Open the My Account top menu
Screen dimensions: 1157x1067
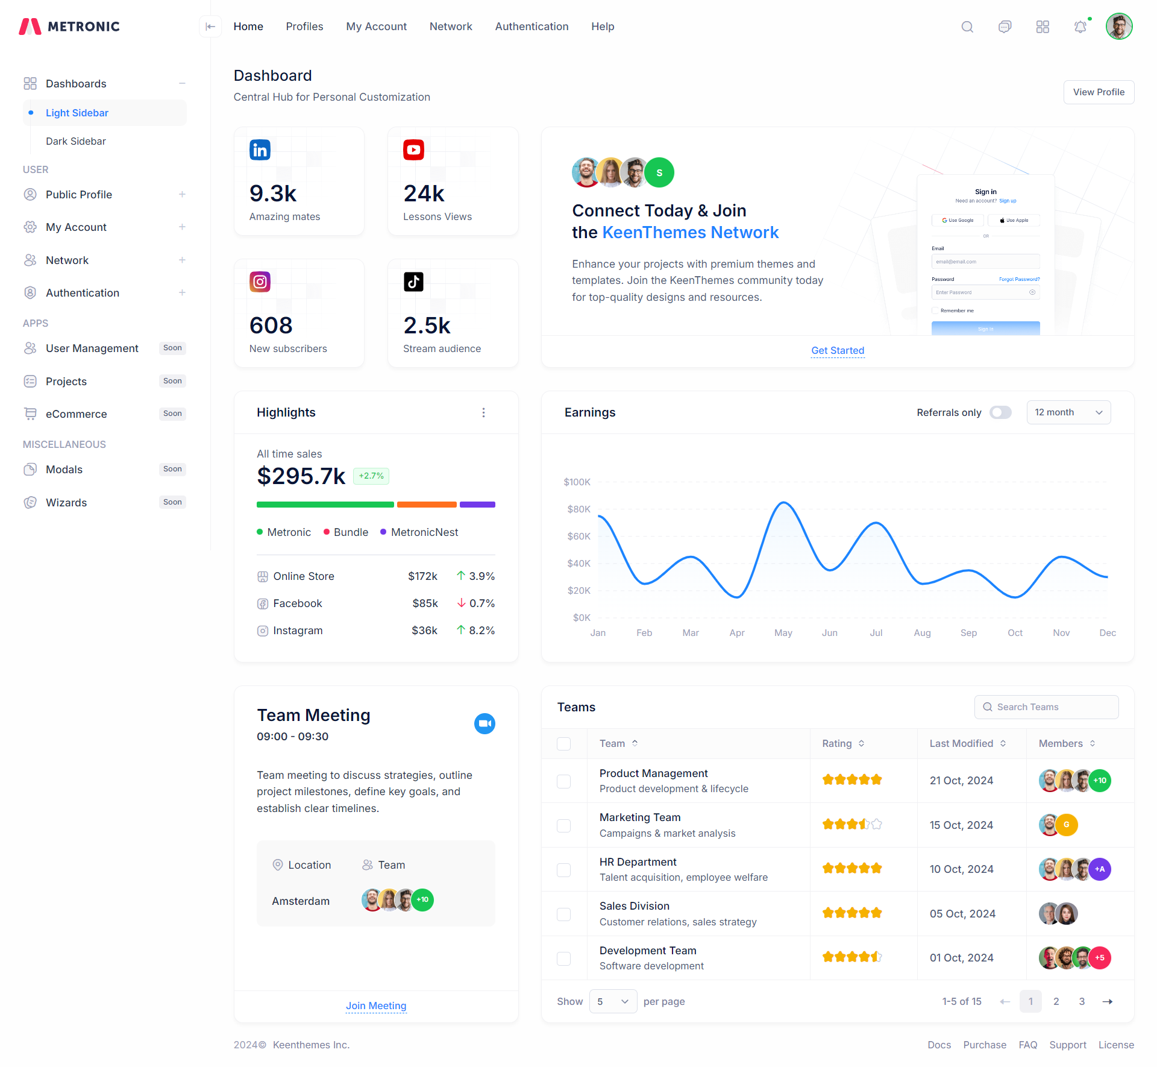click(376, 27)
